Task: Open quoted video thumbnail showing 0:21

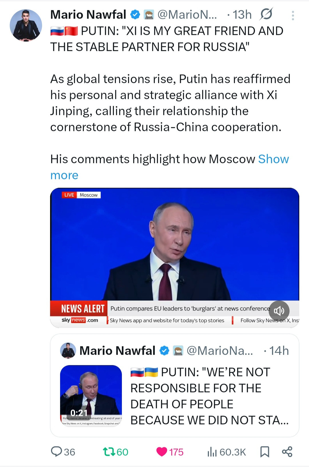Action: pyautogui.click(x=91, y=396)
